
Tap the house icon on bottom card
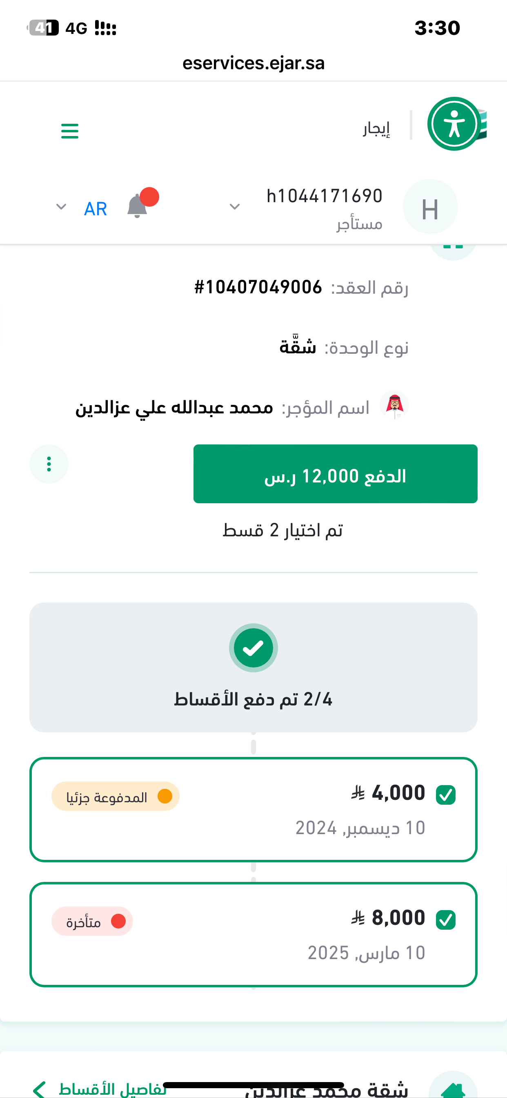[x=452, y=1088]
